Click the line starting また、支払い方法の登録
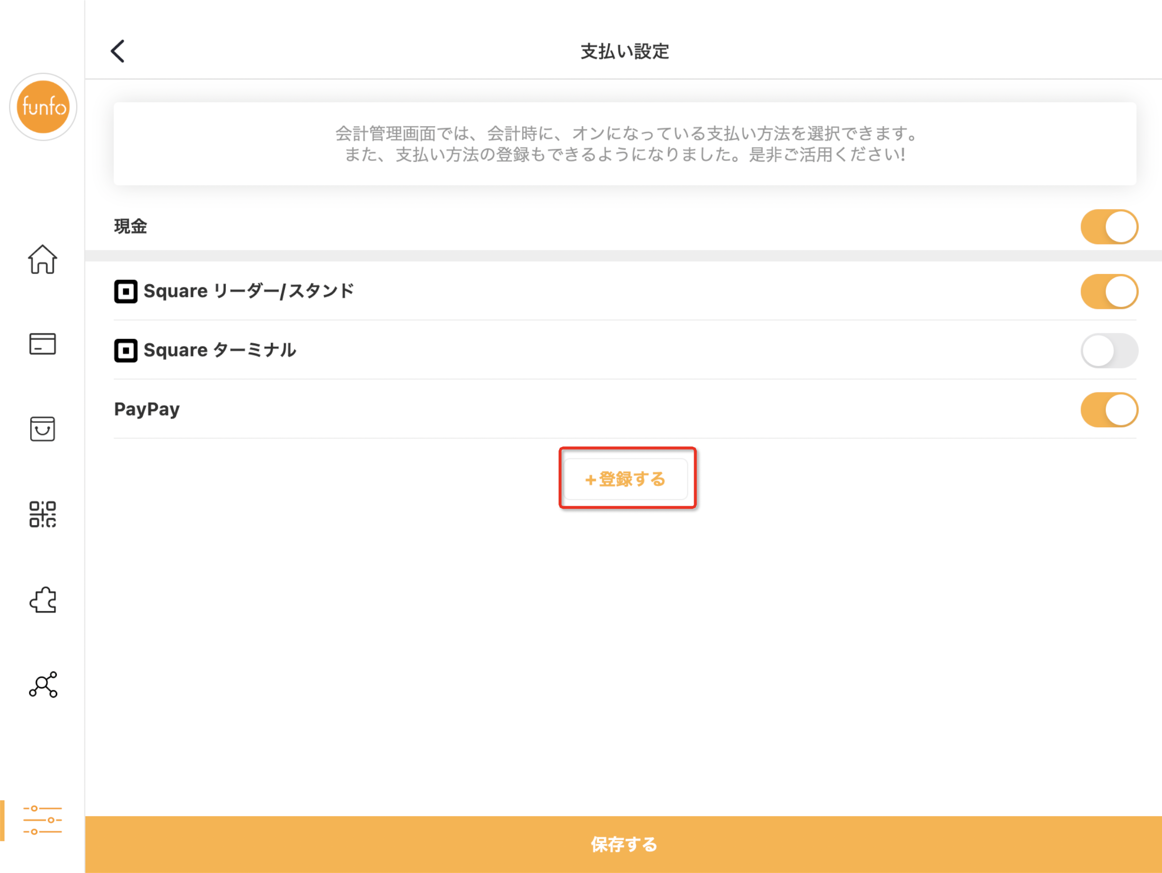 pyautogui.click(x=625, y=155)
